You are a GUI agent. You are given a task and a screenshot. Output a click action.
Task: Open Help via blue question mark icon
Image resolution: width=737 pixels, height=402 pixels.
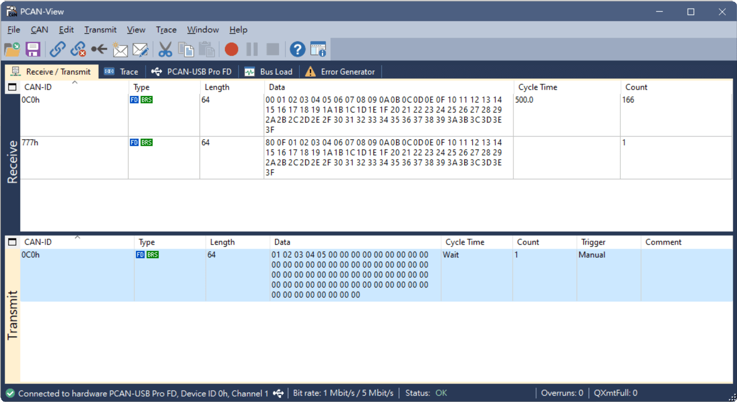(x=298, y=49)
